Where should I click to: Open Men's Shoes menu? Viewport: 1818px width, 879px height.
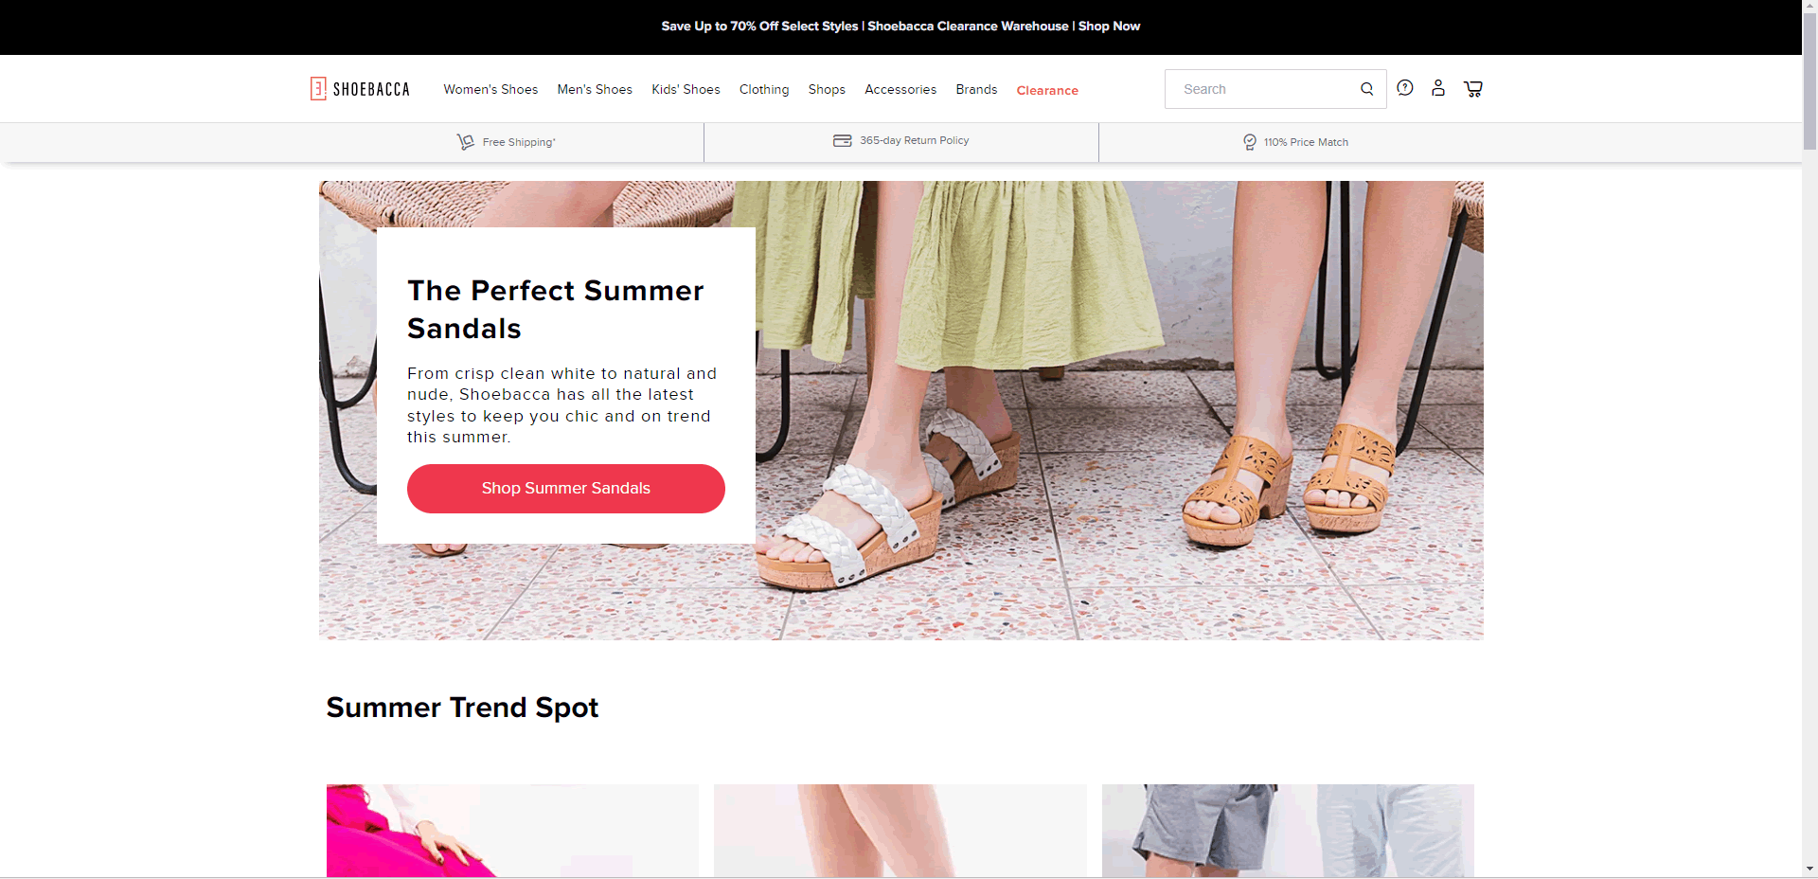[x=595, y=89]
